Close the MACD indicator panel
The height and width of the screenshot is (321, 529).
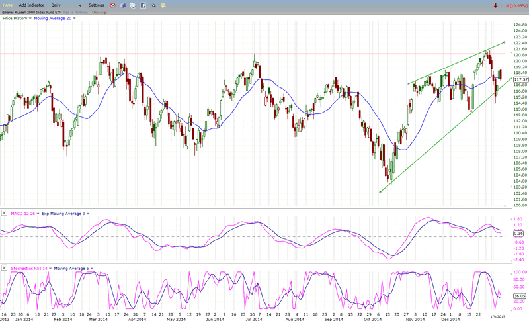[x=5, y=213]
